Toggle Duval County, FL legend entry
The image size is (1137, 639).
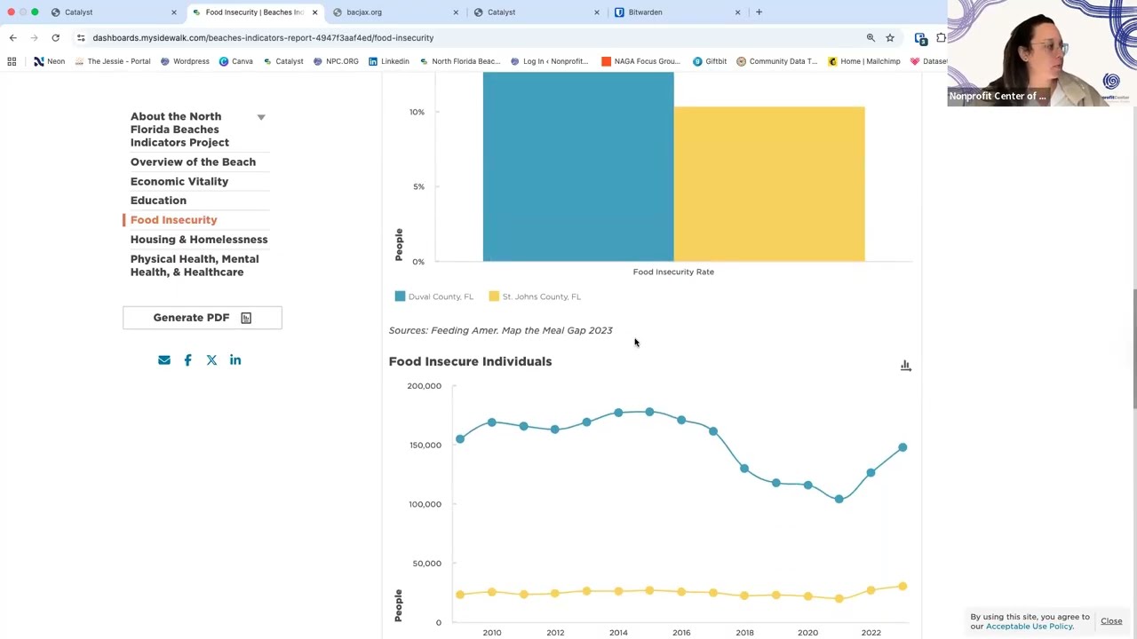(x=434, y=296)
